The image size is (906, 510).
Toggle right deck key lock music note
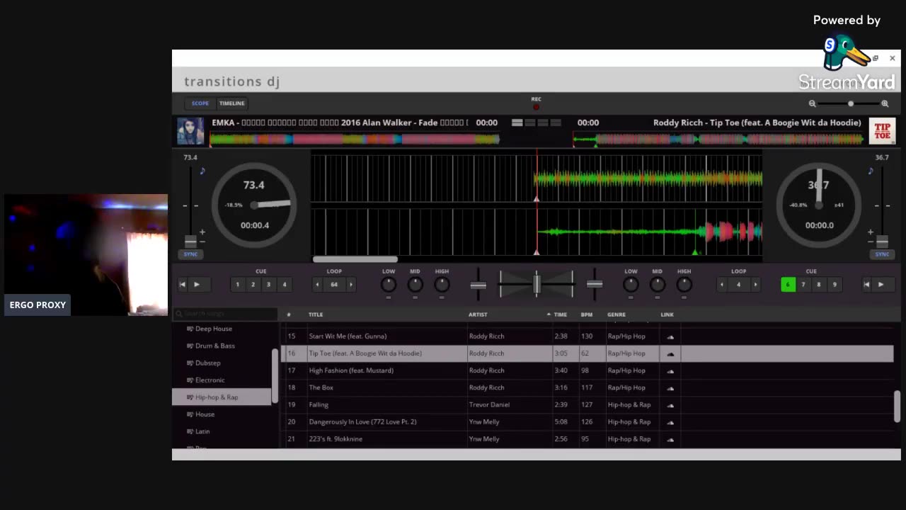click(x=871, y=171)
